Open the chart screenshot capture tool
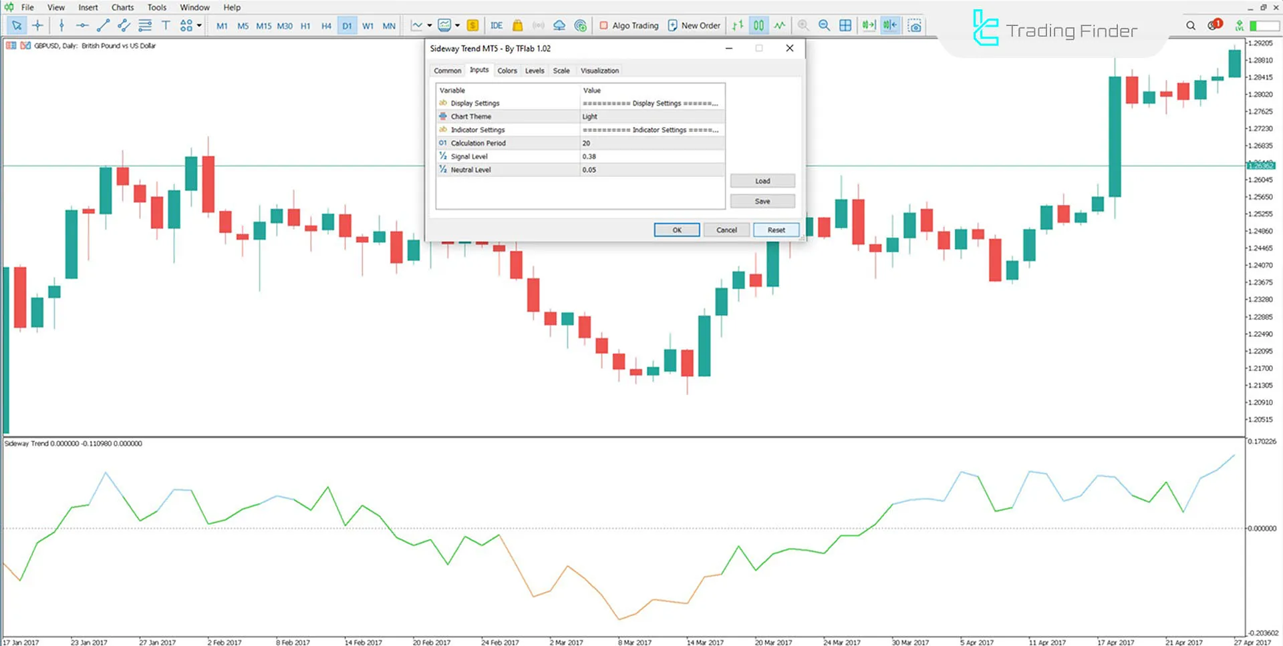Viewport: 1283px width, 646px height. pos(915,25)
